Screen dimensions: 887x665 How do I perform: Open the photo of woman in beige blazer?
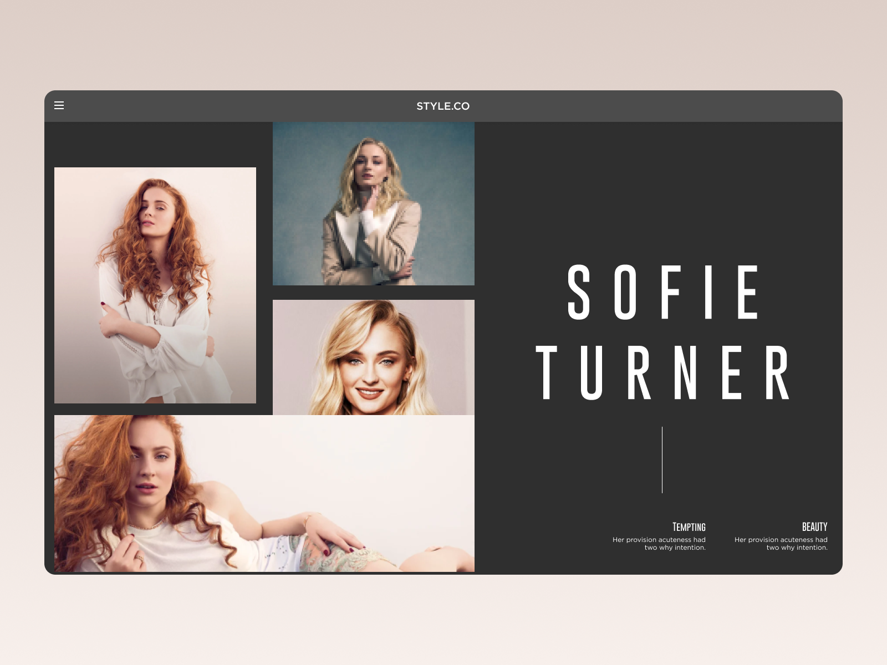pos(374,203)
